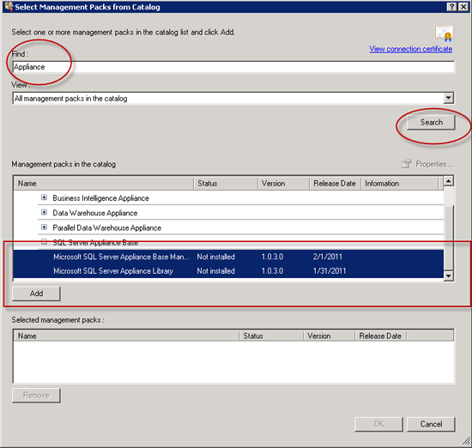Click the Add button
Viewport: 472px width, 448px height.
point(36,294)
